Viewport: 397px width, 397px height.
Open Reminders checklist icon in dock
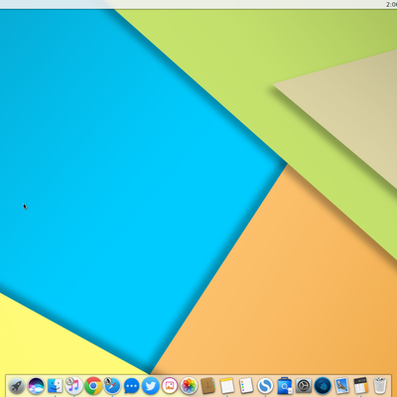coord(246,385)
